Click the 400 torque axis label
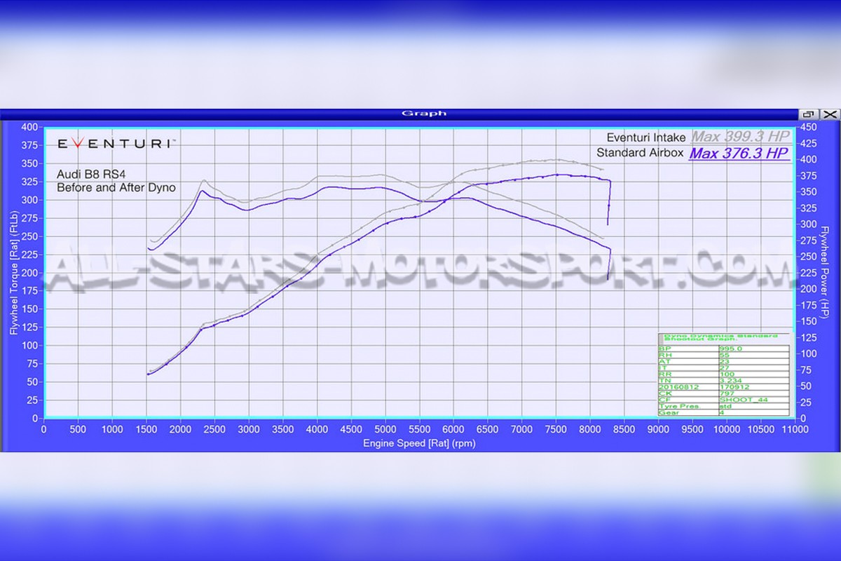Viewport: 841px width, 561px height. [29, 127]
